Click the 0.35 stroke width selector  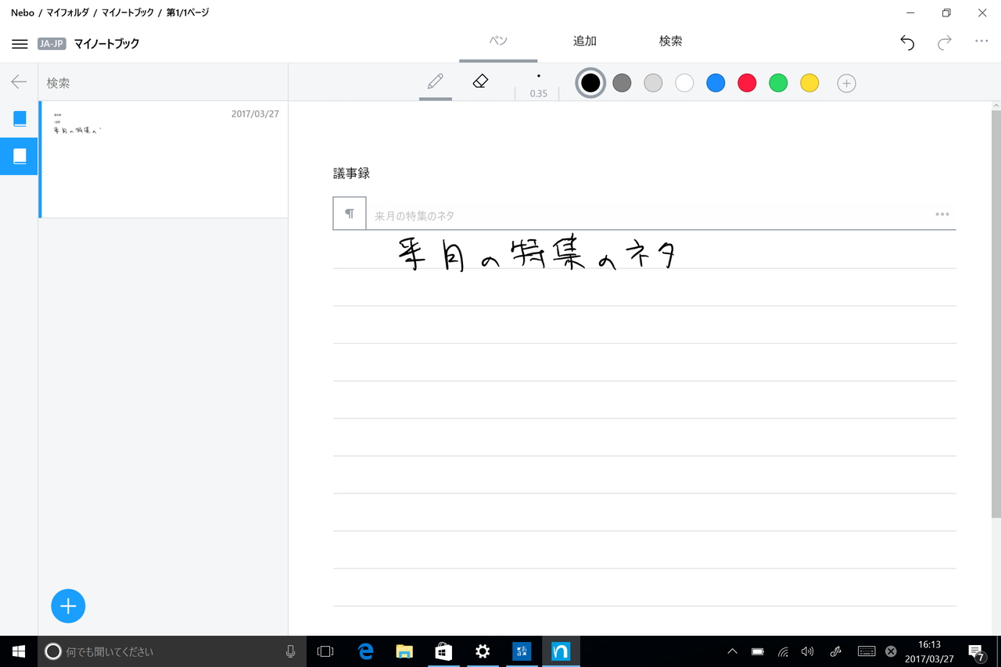point(538,86)
